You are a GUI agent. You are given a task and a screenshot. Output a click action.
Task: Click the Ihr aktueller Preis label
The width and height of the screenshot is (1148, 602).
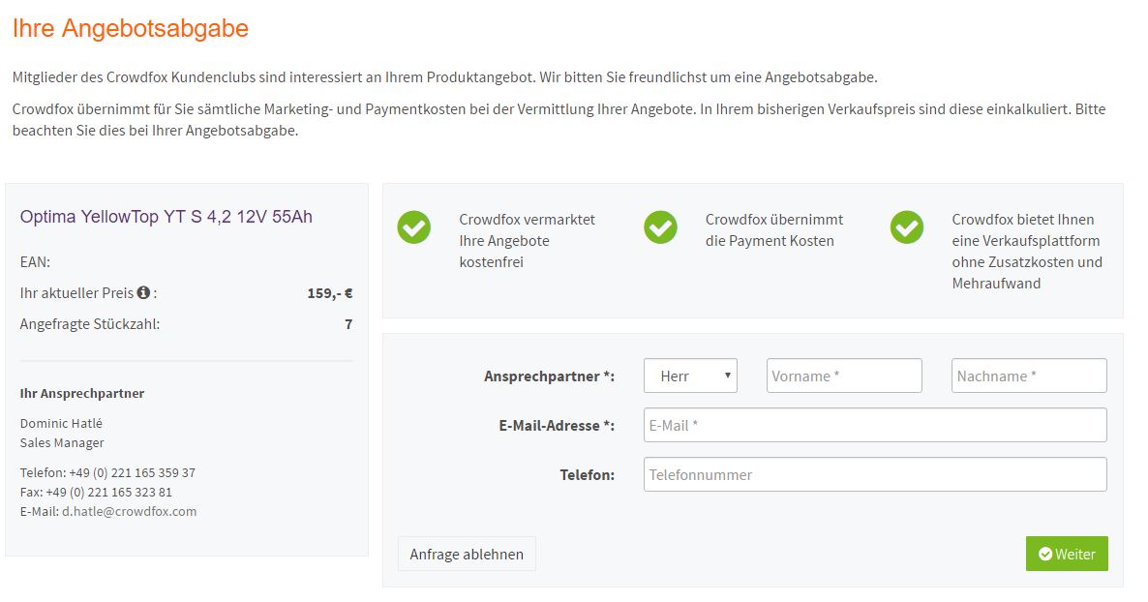coord(76,293)
